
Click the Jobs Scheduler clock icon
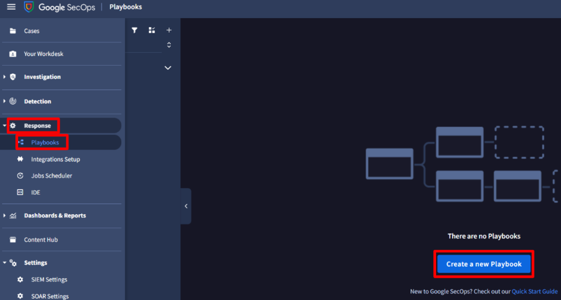tap(20, 175)
